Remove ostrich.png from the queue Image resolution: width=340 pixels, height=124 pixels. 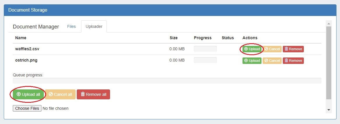pos(293,61)
